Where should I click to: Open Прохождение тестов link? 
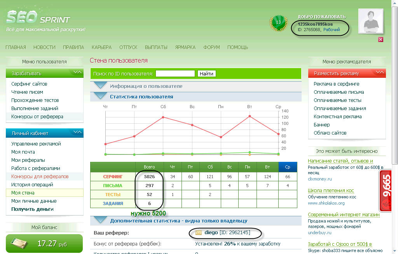click(35, 100)
